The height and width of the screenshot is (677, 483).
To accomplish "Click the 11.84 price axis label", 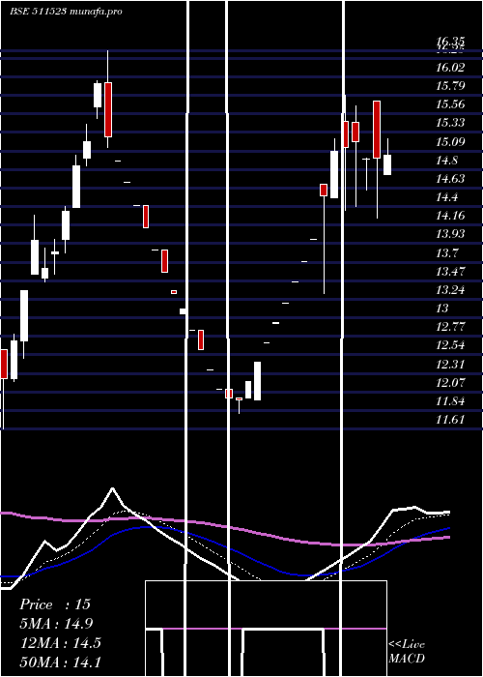I will [x=450, y=401].
